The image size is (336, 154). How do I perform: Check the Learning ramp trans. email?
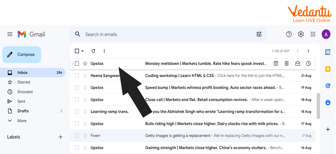[77, 112]
